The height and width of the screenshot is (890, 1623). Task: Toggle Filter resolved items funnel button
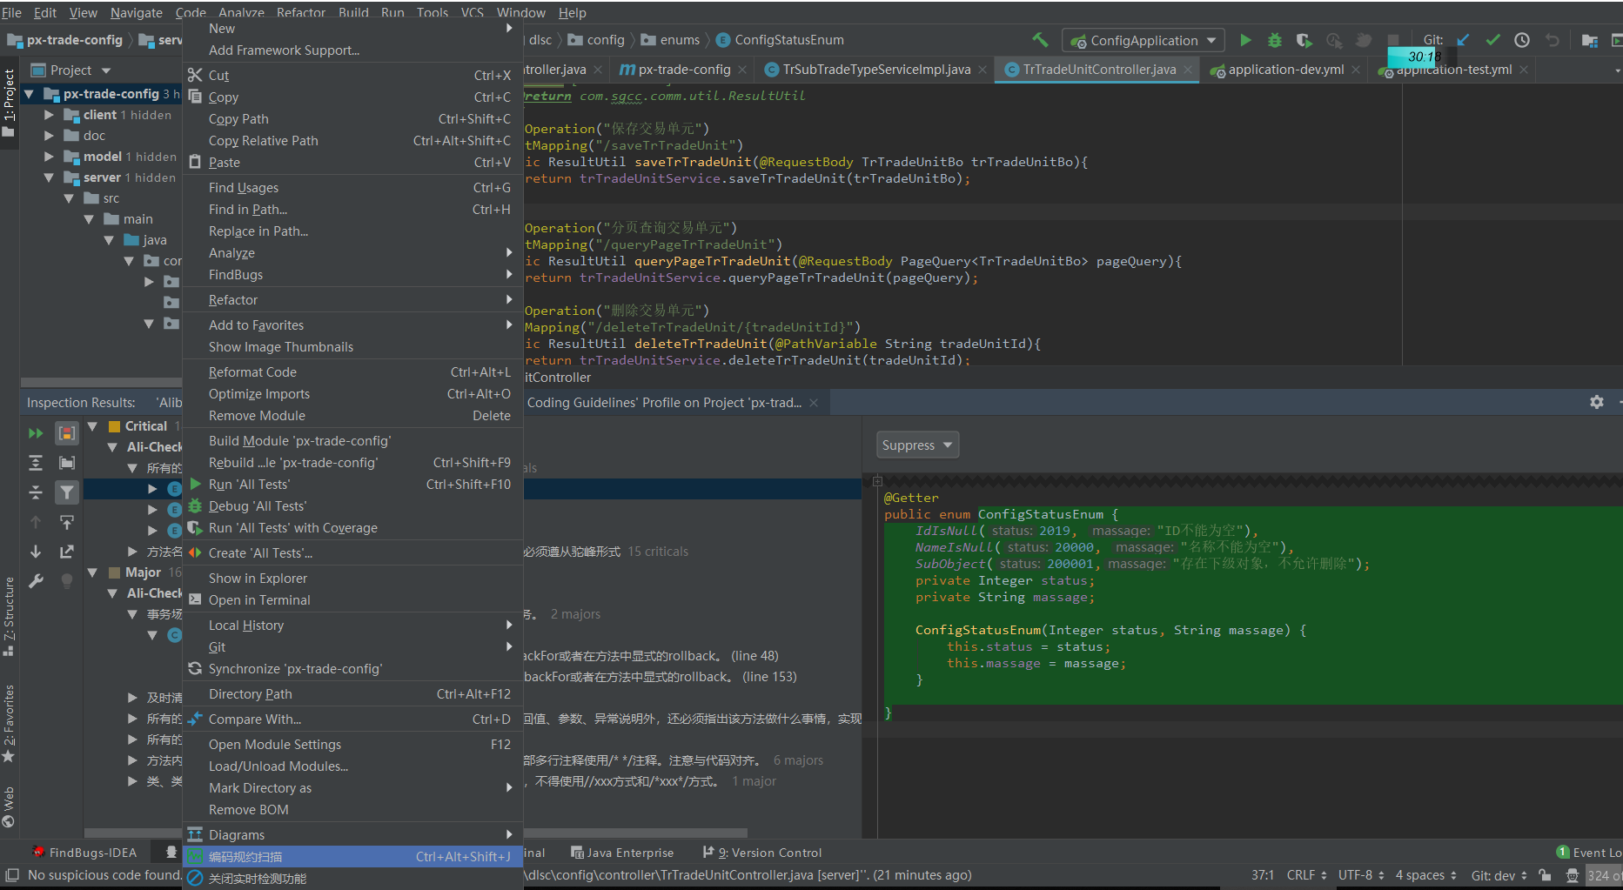pos(67,492)
